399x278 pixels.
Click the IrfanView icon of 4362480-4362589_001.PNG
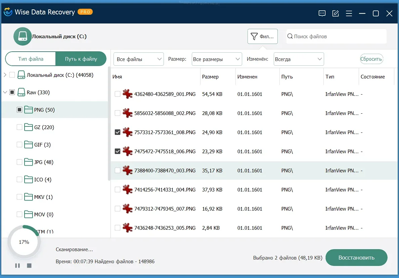(127, 94)
